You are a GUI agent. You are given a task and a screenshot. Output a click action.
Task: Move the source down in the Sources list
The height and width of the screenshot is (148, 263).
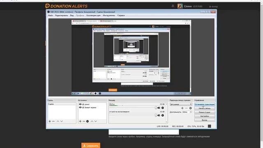click(x=96, y=121)
